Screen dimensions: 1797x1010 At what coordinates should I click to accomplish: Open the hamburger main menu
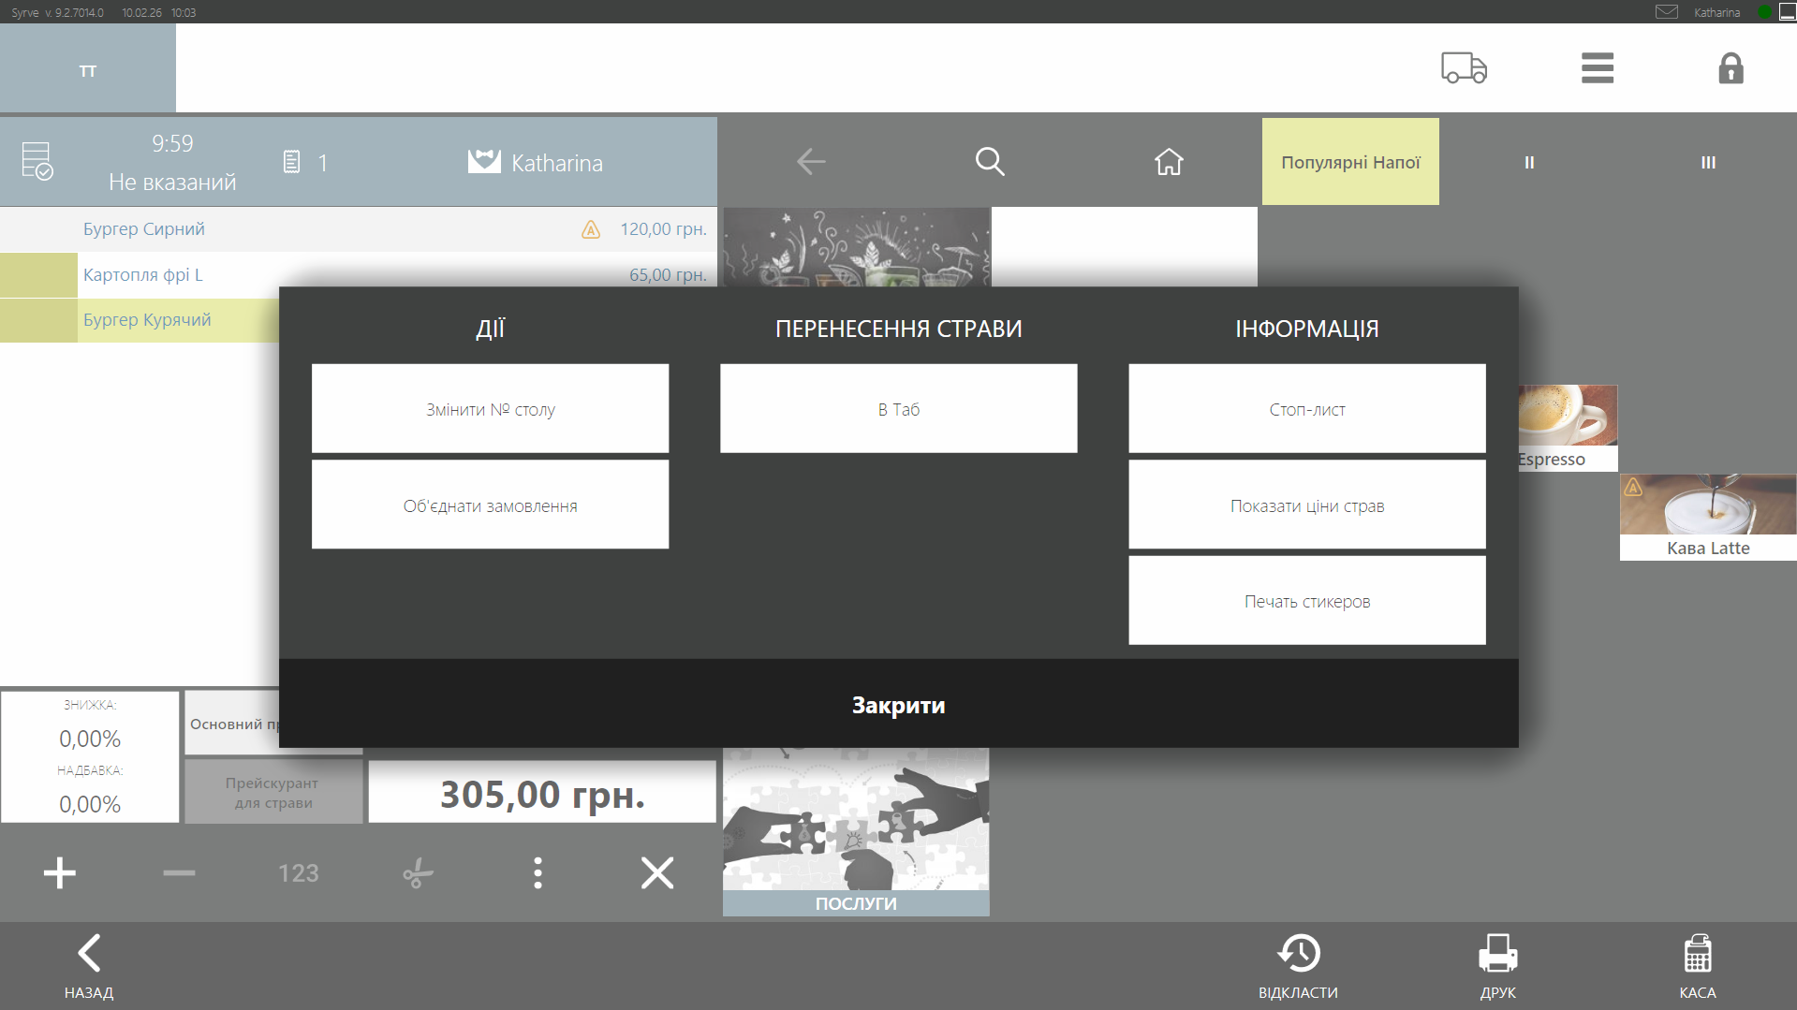(1597, 68)
